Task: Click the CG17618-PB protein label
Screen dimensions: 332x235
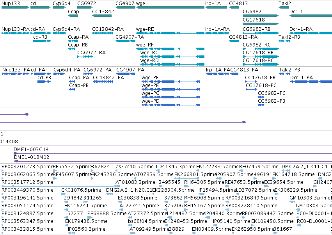Action: coord(260,78)
